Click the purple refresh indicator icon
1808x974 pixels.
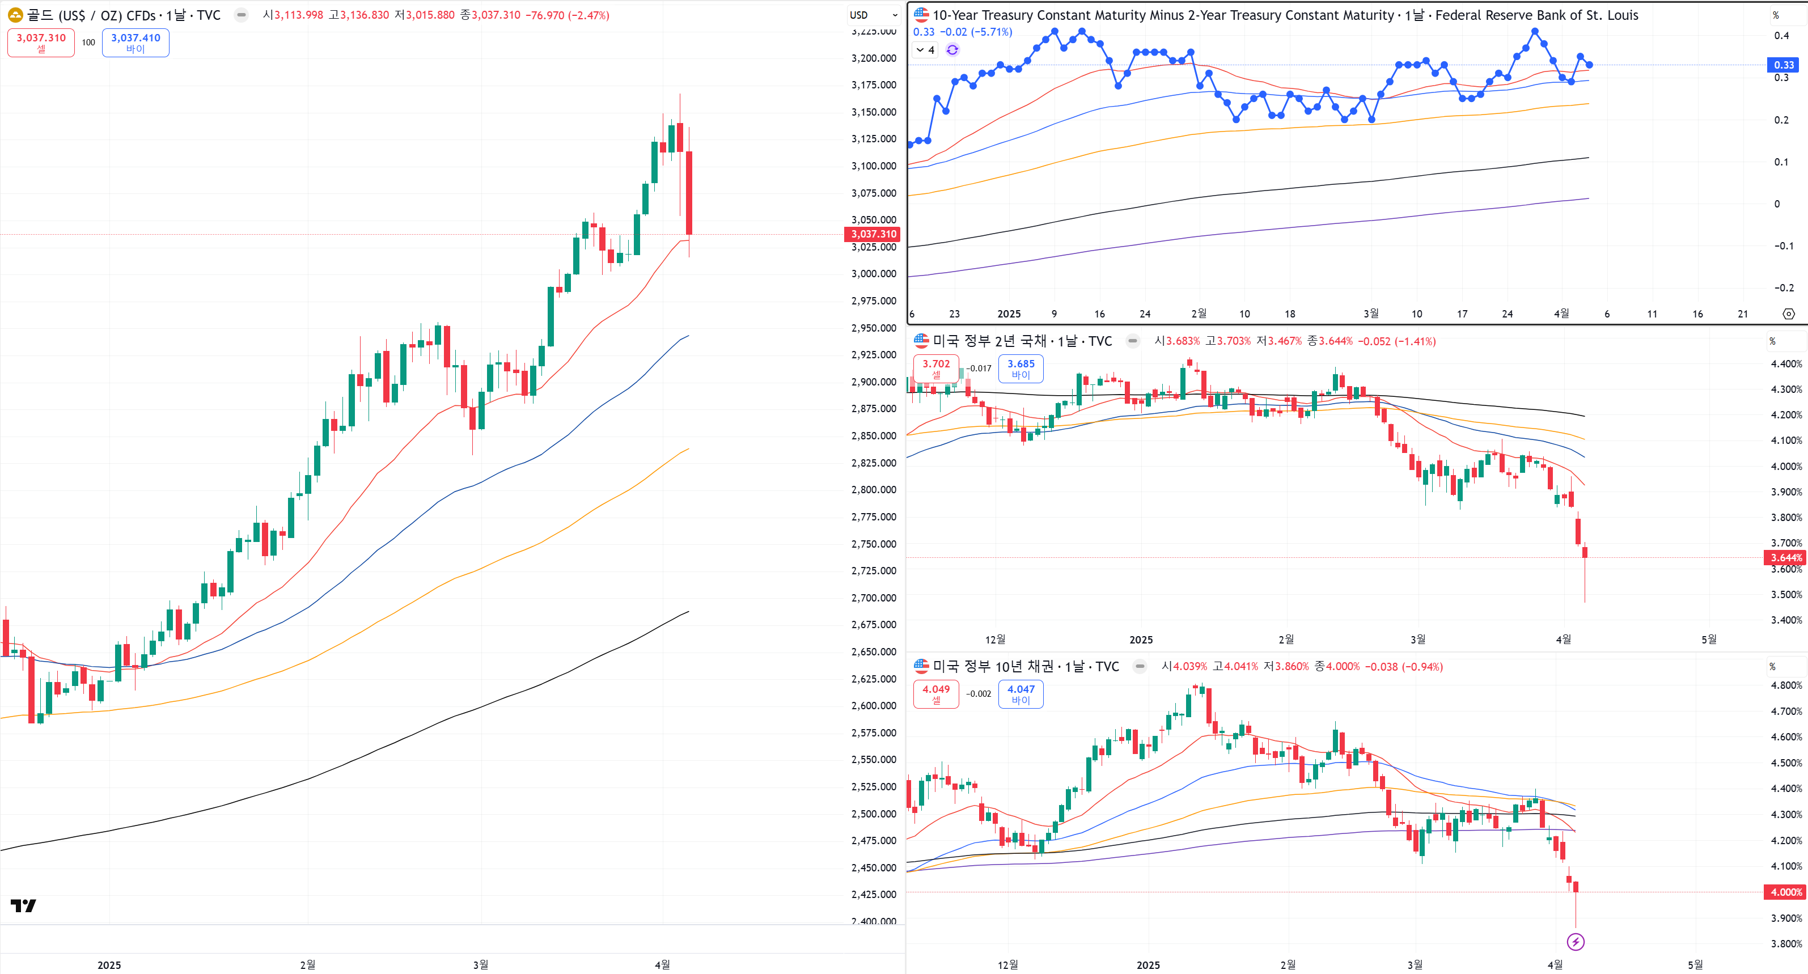(x=952, y=50)
